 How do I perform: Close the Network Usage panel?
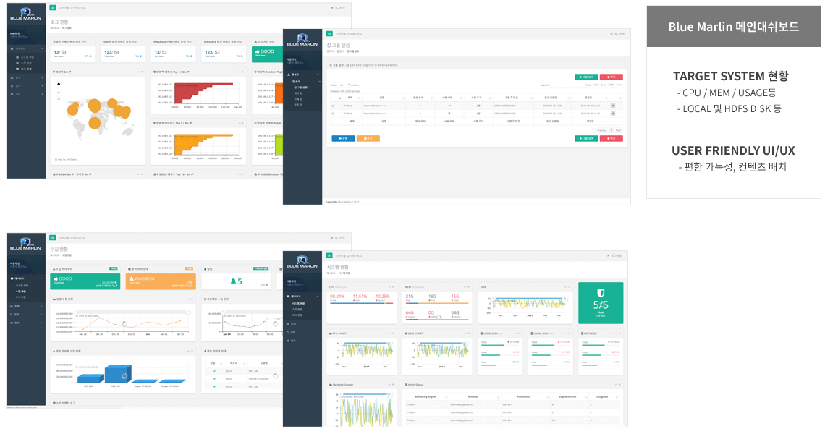(393, 385)
